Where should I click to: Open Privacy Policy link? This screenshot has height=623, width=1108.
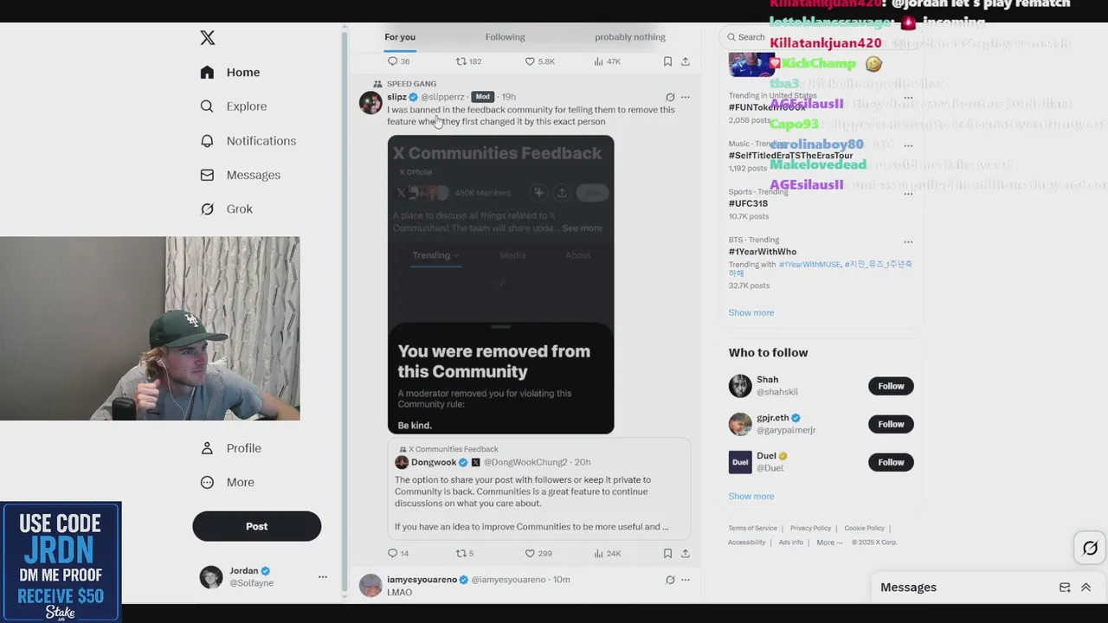[810, 528]
